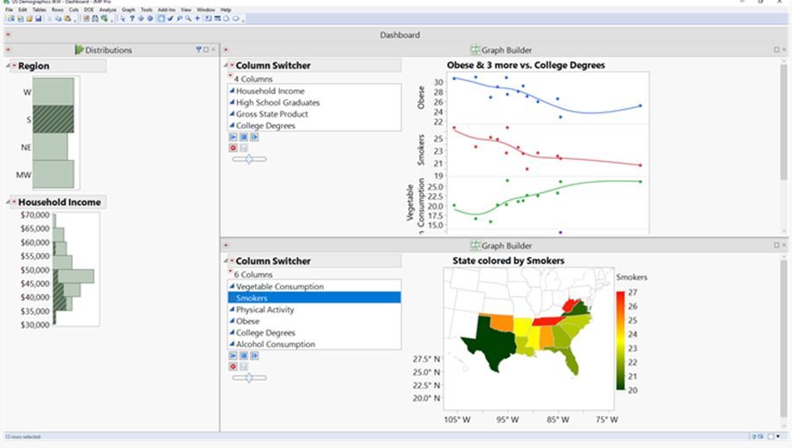Select the magnifier zoom tool in toolbar
This screenshot has height=448, width=792.
point(188,17)
